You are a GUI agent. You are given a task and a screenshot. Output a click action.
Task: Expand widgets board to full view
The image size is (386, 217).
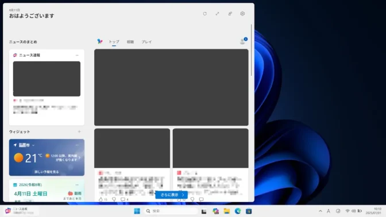[217, 14]
